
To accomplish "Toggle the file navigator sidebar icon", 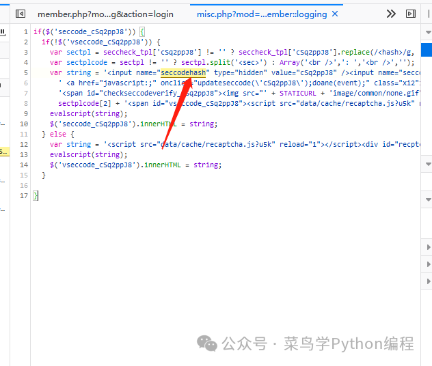I will click(x=21, y=14).
